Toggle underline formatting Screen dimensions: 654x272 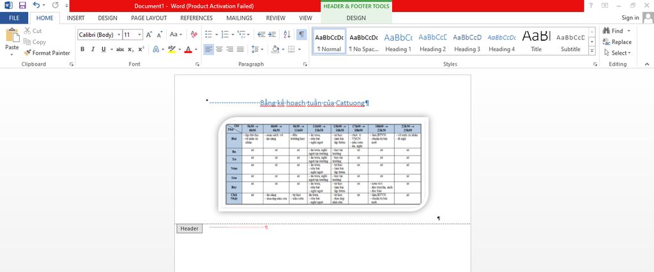point(103,49)
